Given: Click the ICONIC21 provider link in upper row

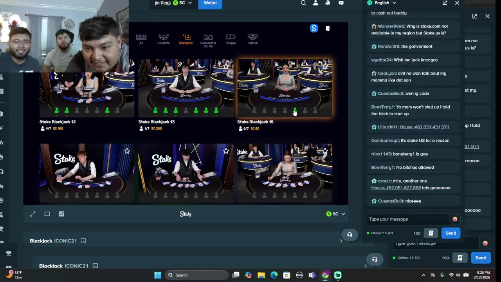Looking at the screenshot, I should pos(65,241).
